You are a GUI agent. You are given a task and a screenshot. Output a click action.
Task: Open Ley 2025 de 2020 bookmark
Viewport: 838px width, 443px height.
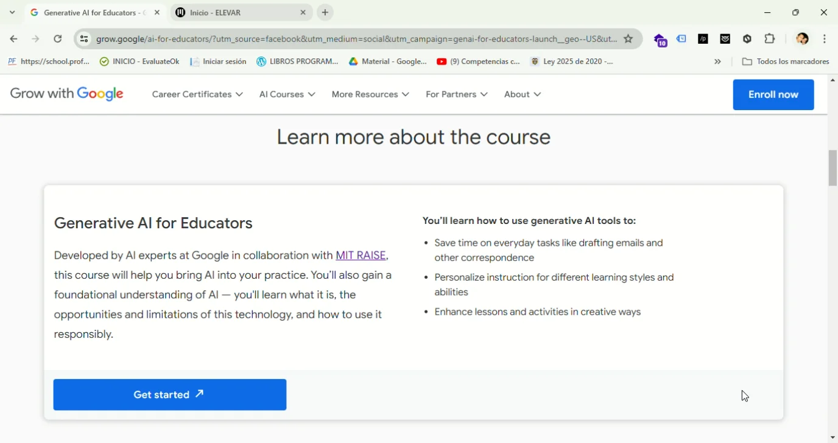[572, 61]
